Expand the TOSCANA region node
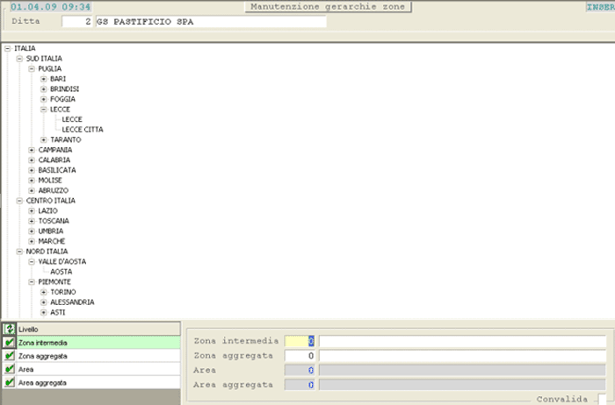Screen dimensions: 615x405 tap(32, 221)
